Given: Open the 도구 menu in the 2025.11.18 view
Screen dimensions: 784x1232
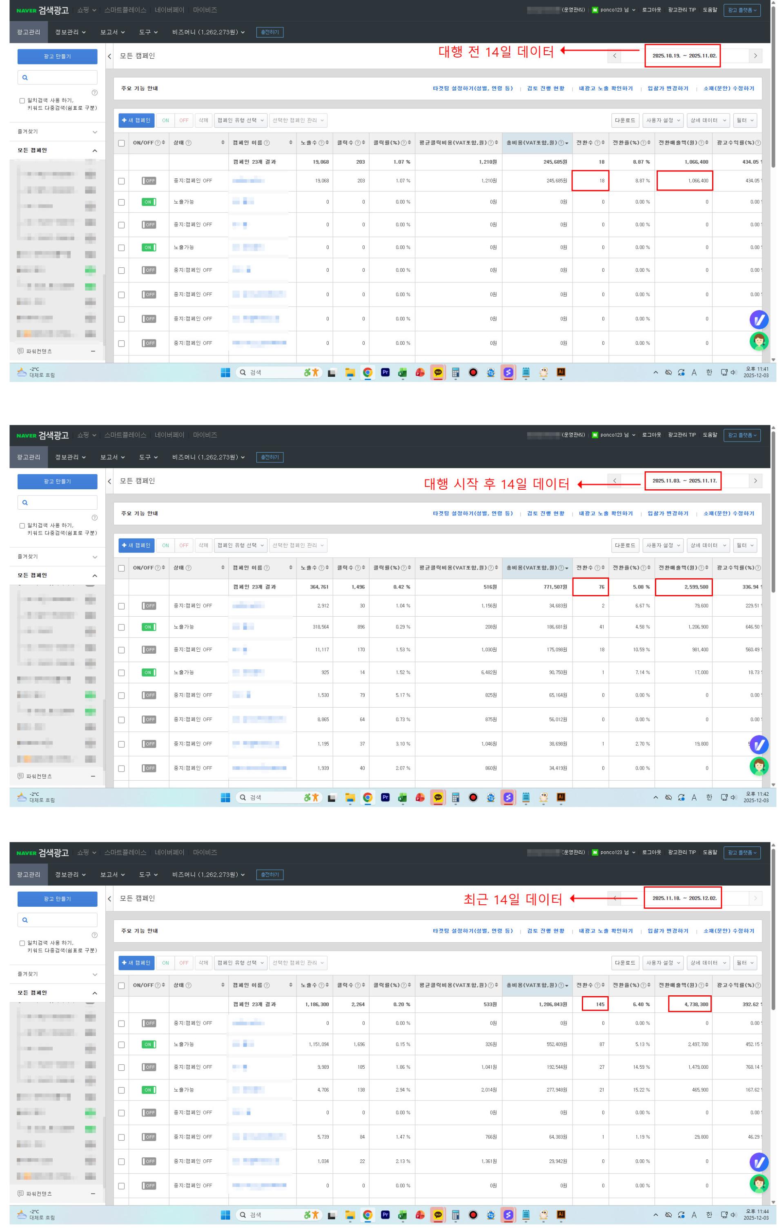Looking at the screenshot, I should 148,875.
